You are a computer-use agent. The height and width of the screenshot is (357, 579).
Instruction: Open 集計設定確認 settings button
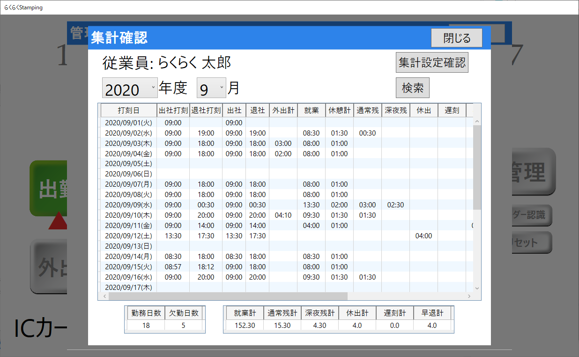click(x=432, y=62)
